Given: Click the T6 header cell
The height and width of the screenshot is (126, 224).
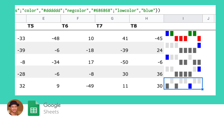Looking at the screenshot, I should tap(78, 26).
